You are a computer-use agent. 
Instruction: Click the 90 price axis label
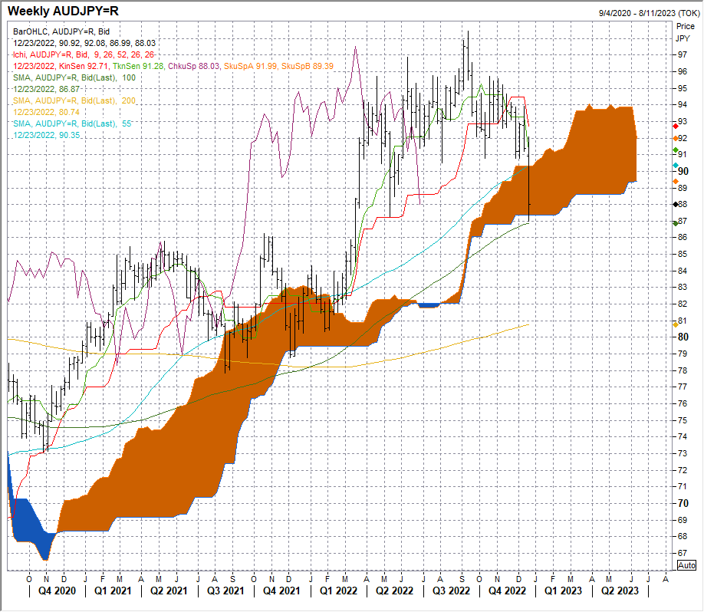pos(683,171)
